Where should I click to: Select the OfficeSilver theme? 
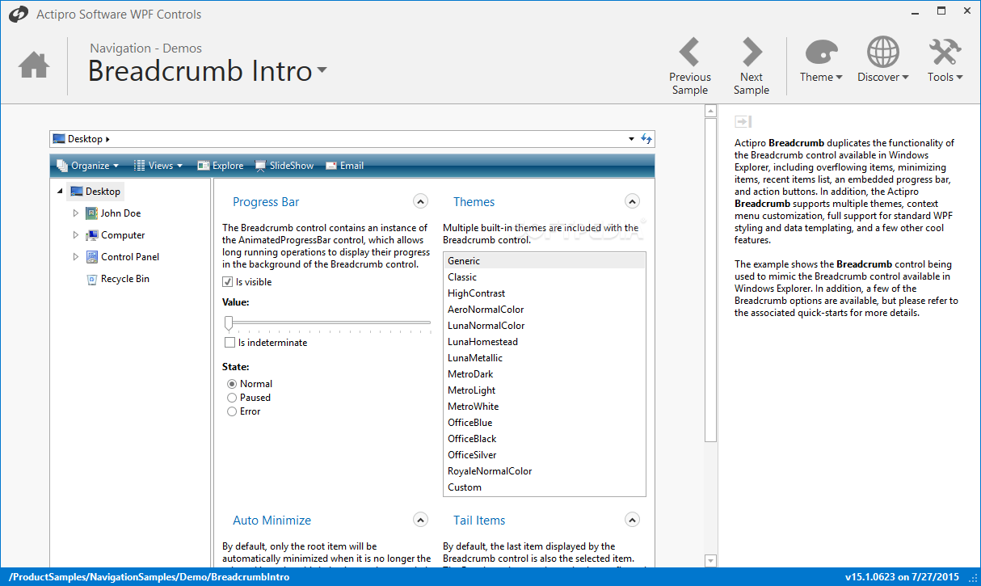545,455
